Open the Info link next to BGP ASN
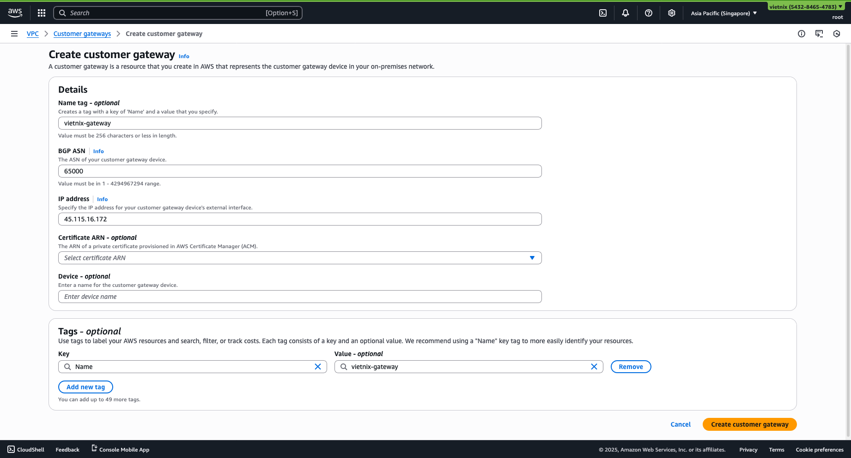The image size is (851, 458). click(98, 151)
